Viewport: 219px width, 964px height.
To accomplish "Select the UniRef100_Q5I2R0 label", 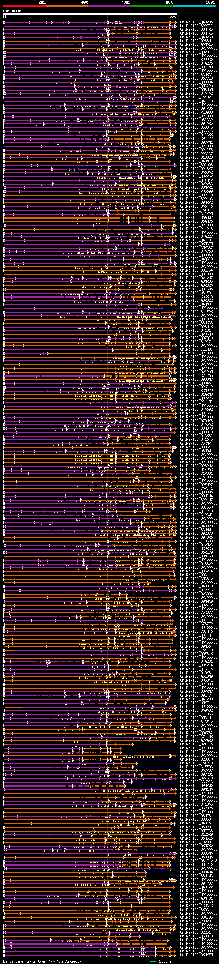I will tap(196, 86).
